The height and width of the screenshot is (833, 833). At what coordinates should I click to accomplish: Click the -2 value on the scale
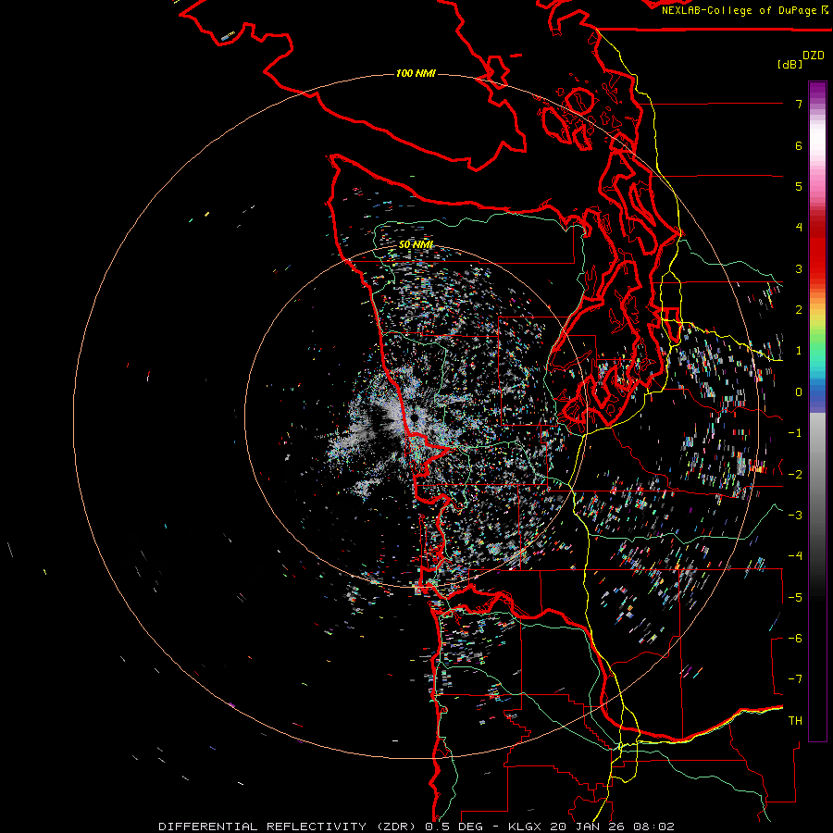[x=795, y=474]
